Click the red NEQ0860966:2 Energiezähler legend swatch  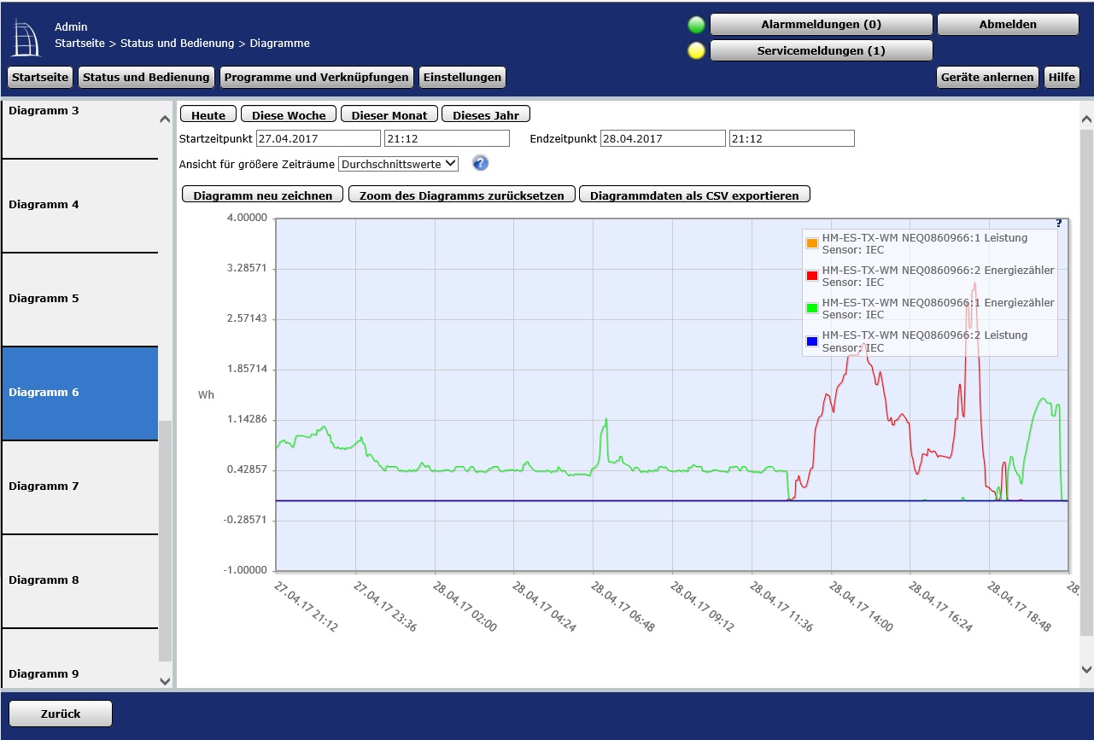(812, 276)
